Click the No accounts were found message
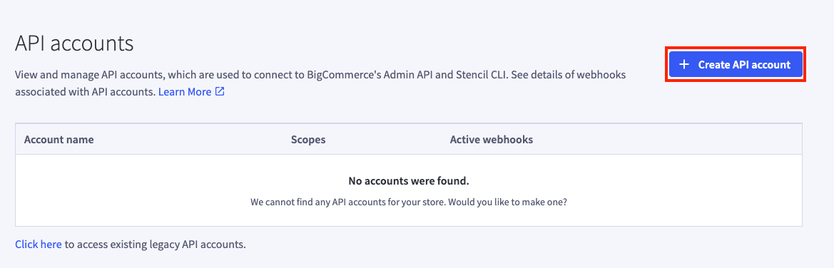Image resolution: width=834 pixels, height=268 pixels. pyautogui.click(x=409, y=181)
